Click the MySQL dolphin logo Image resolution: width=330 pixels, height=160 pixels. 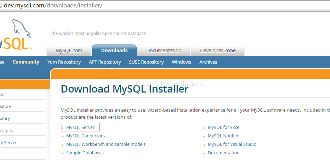[x=16, y=35]
